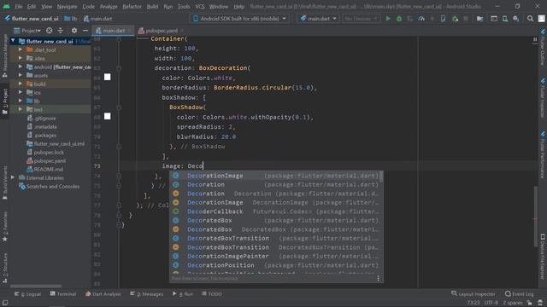The height and width of the screenshot is (307, 547).
Task: Open the No Devices dropdown
Action: point(361,19)
